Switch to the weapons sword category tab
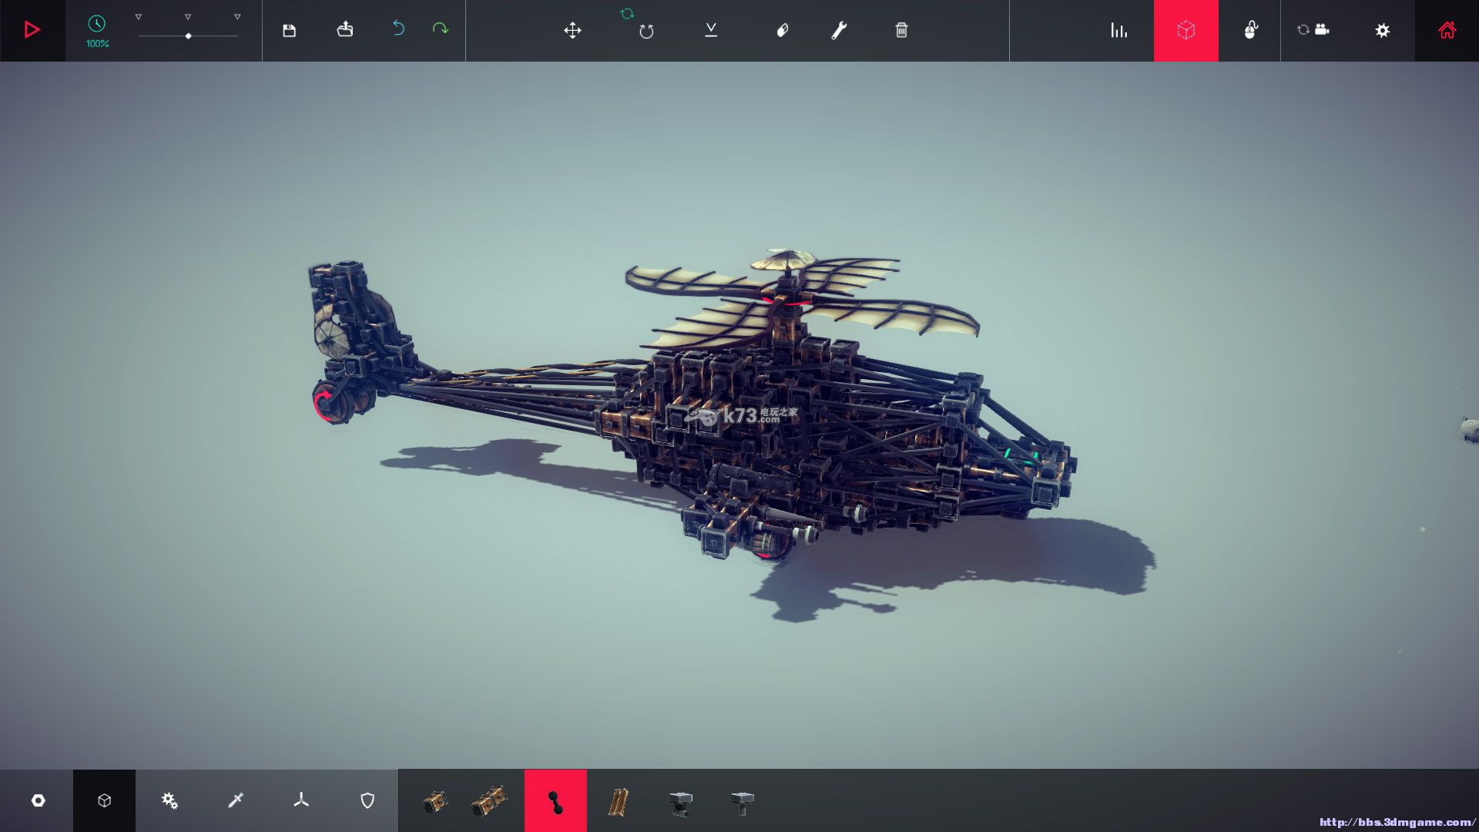Viewport: 1479px width, 832px height. pos(236,800)
